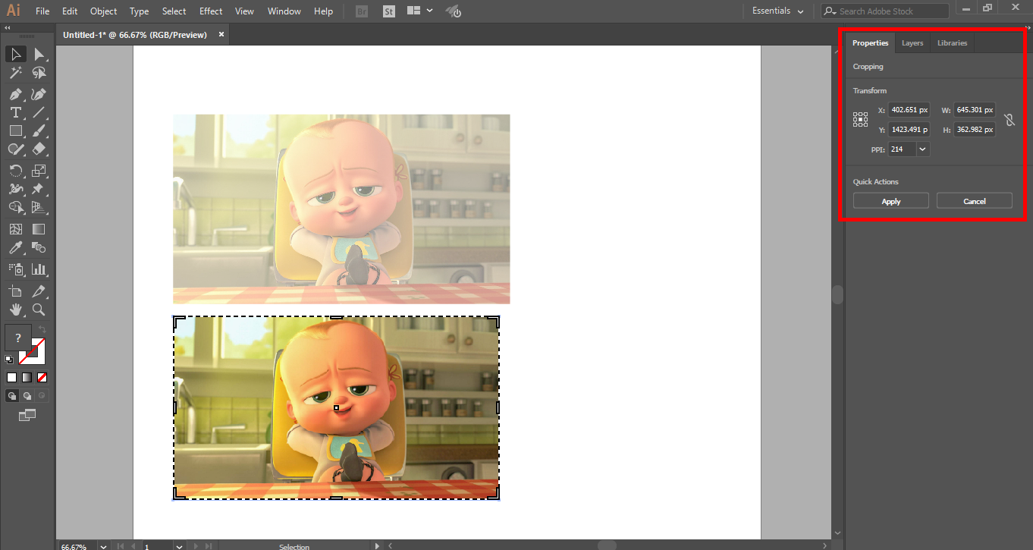
Task: Select the Eyedropper tool
Action: [15, 247]
